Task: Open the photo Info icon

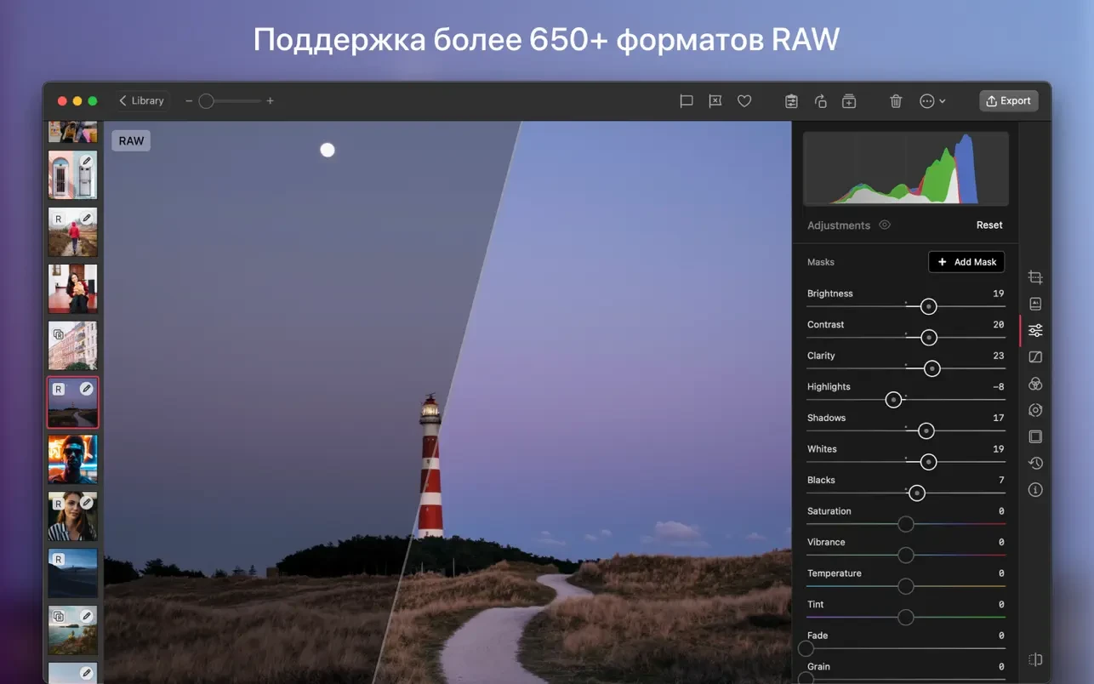Action: [1035, 490]
